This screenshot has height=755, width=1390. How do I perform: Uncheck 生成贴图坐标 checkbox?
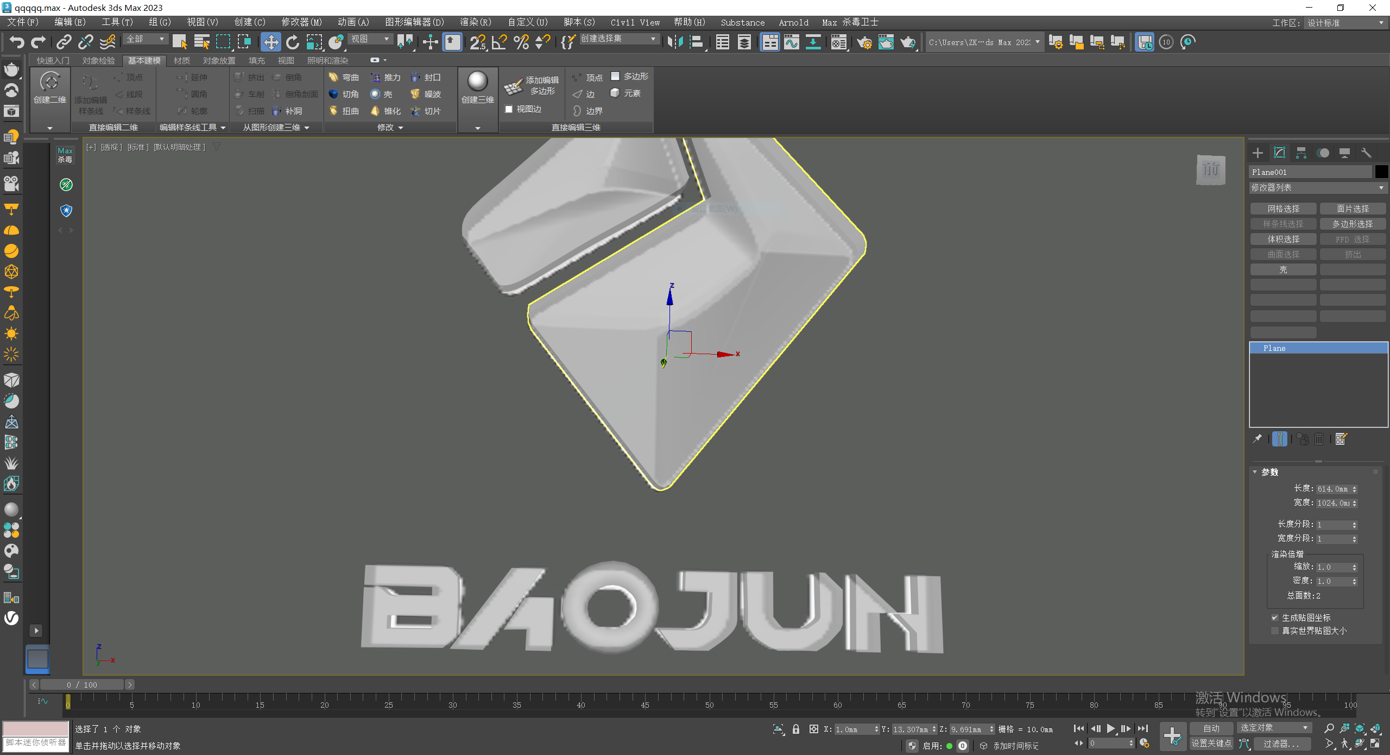coord(1274,618)
